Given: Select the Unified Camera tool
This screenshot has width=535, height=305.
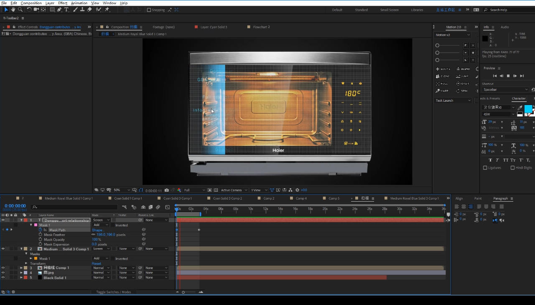Looking at the screenshot, I should pos(36,10).
